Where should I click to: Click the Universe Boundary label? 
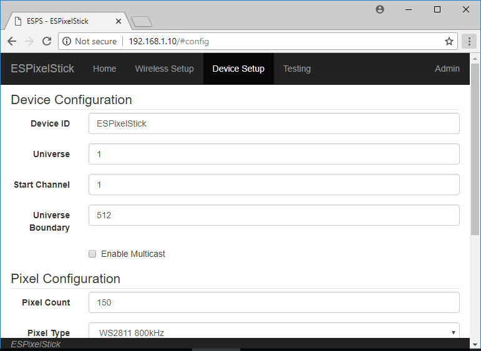pyautogui.click(x=49, y=221)
